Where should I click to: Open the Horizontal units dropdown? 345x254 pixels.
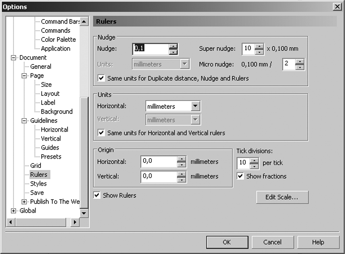(195, 106)
